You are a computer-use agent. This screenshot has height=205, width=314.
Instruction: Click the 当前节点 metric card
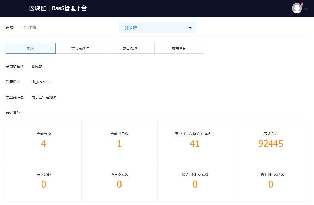(43, 141)
